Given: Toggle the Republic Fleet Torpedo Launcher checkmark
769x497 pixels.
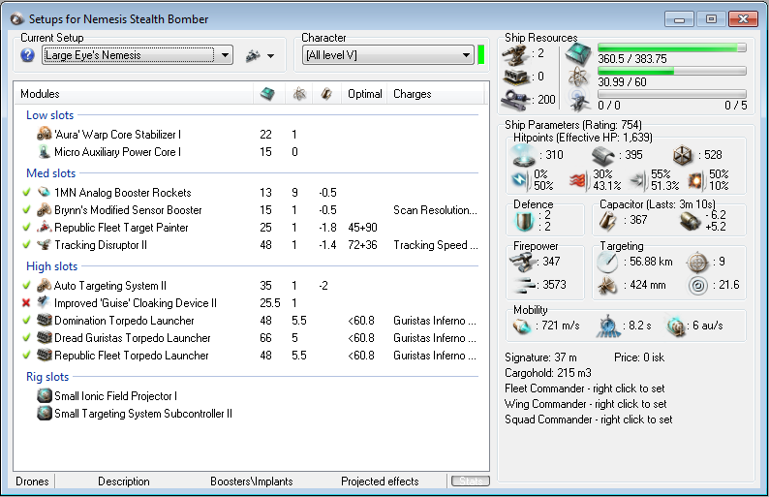Looking at the screenshot, I should pos(26,356).
